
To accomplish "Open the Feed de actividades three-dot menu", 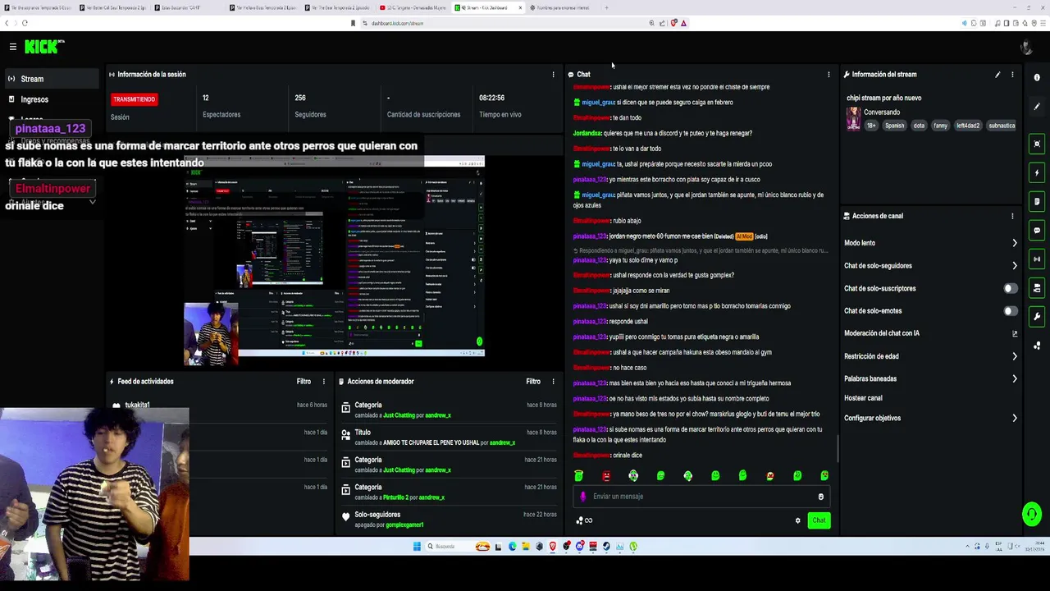I will [323, 382].
